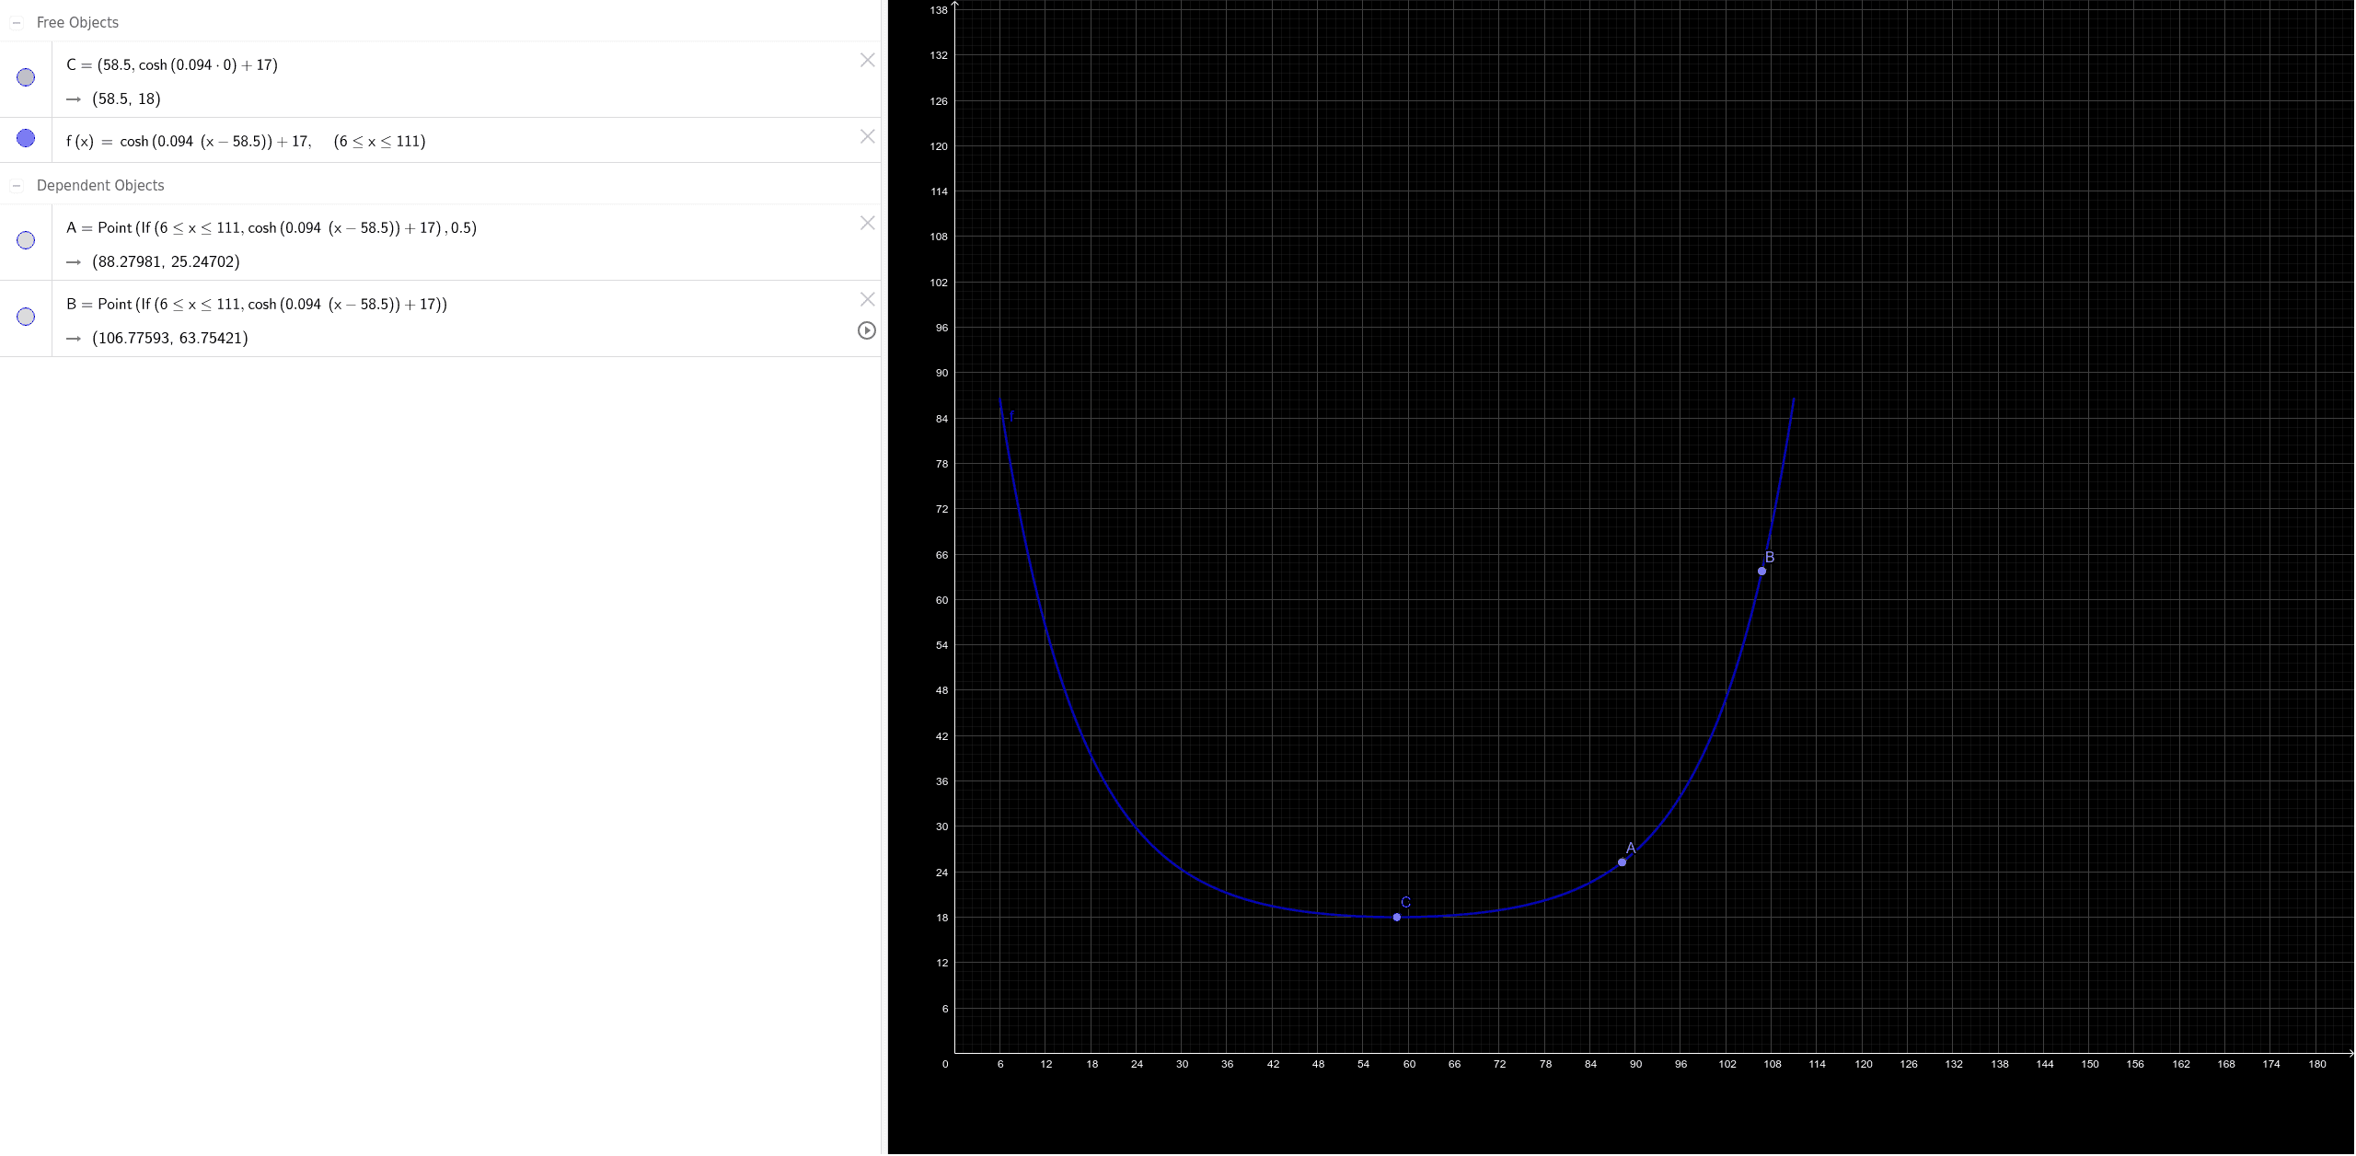Select the Free Objects header
Viewport: 2356px width, 1156px height.
pyautogui.click(x=77, y=22)
